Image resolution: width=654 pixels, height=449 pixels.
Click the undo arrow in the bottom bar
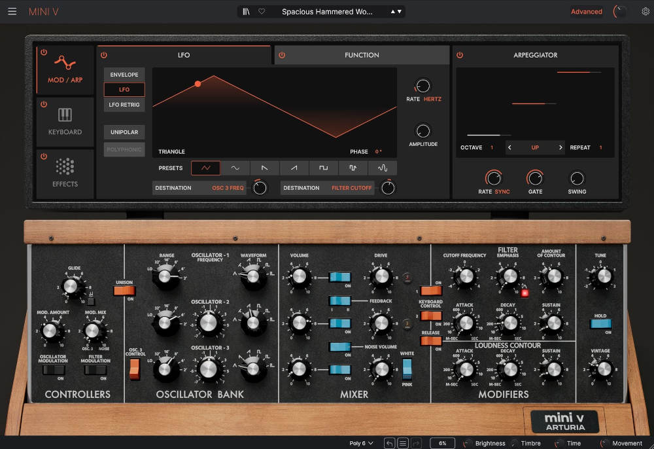click(x=390, y=442)
